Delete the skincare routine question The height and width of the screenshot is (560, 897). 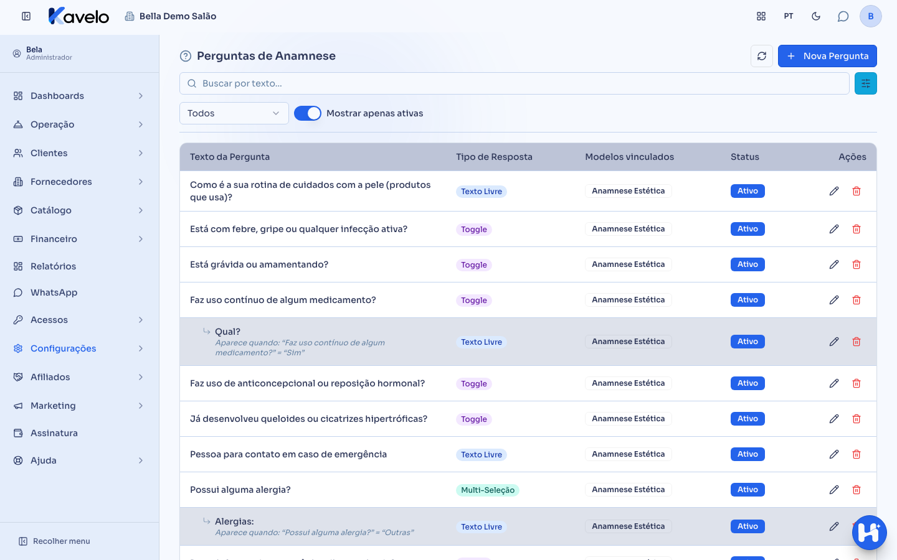pos(857,191)
